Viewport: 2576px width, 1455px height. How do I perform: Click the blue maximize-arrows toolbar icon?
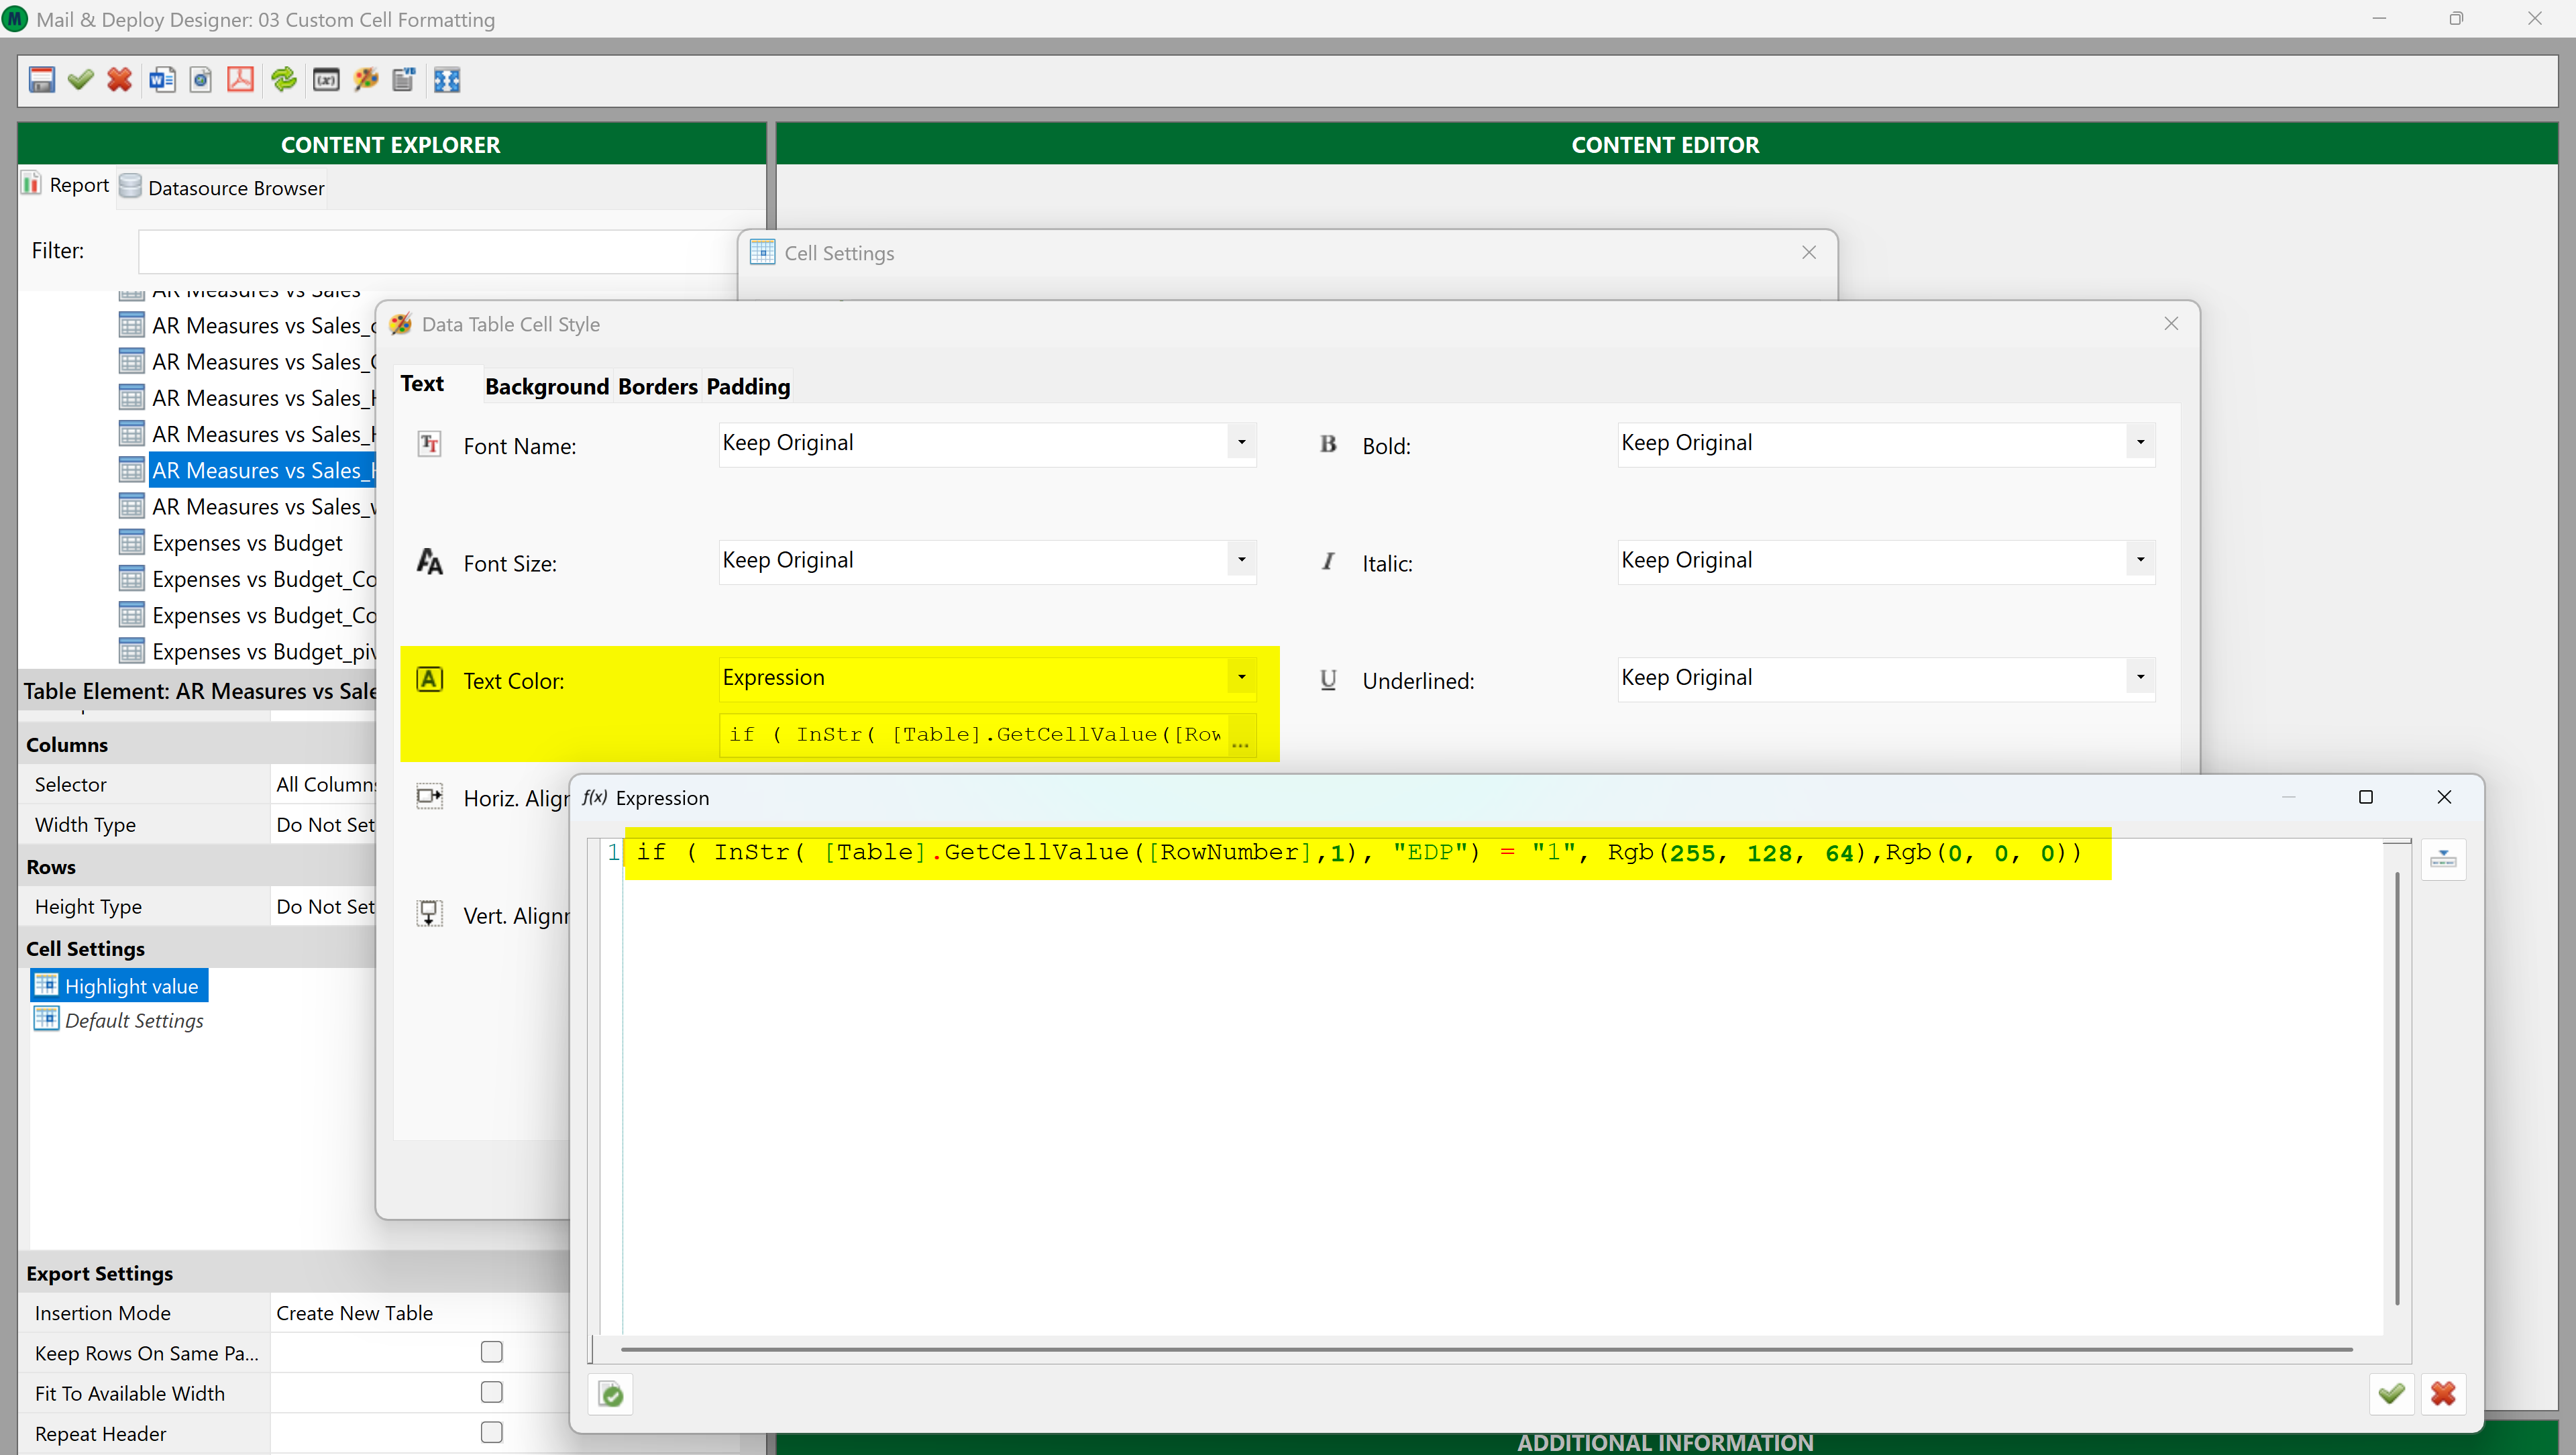coord(447,80)
